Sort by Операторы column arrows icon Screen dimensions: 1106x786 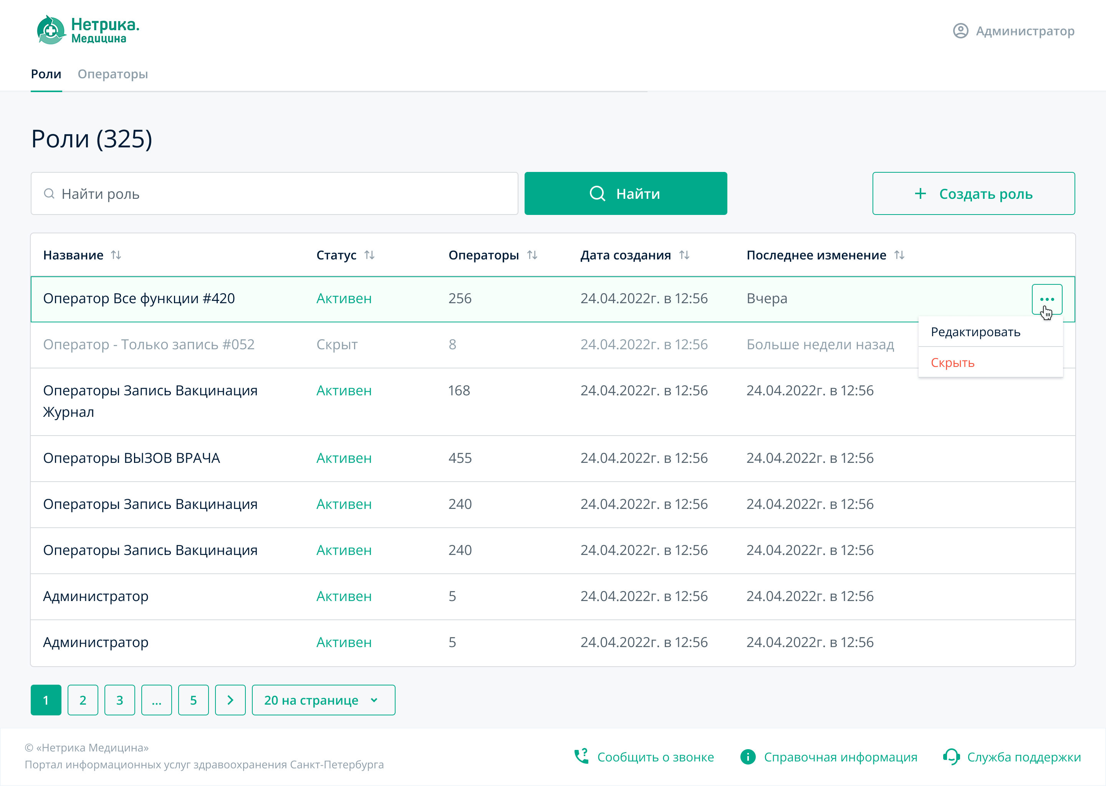532,254
